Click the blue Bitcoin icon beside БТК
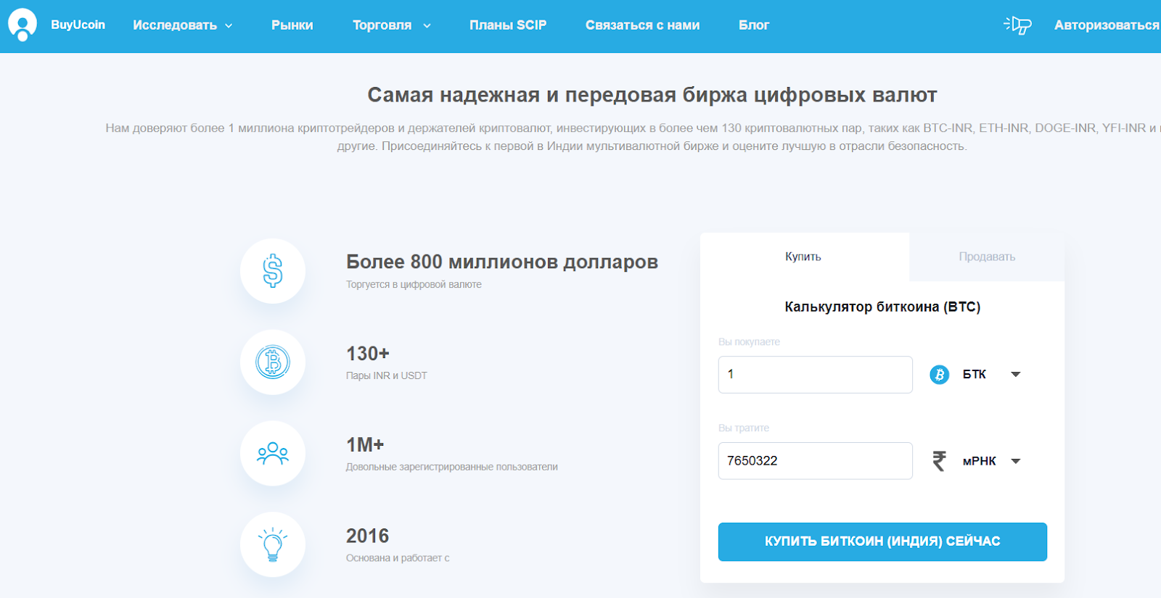Image resolution: width=1161 pixels, height=598 pixels. [940, 375]
